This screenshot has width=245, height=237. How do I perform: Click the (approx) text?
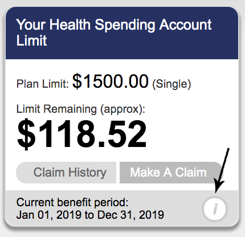(122, 109)
